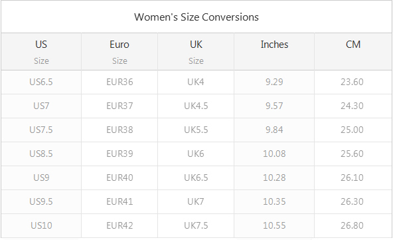Select the 26.10 CM cell
The image size is (393, 240).
click(353, 178)
